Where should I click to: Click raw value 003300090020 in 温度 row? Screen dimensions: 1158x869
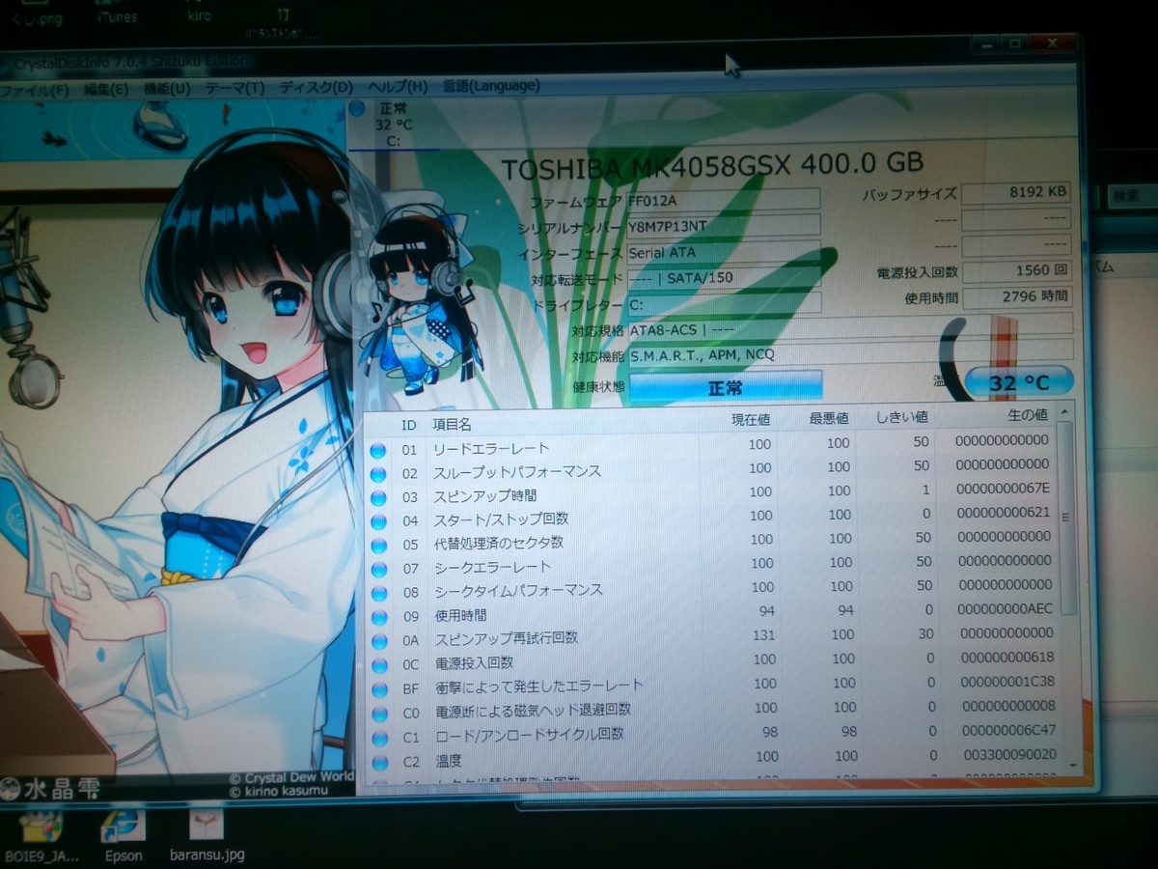[1007, 755]
